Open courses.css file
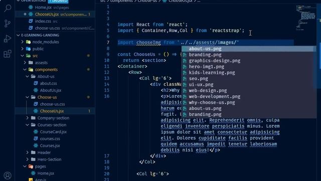 coord(55,139)
